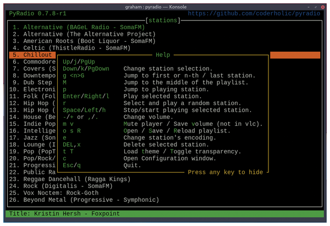330x226 pixels.
Task: Select station 3 American Roots (Boot Liquor)
Action: click(x=84, y=41)
